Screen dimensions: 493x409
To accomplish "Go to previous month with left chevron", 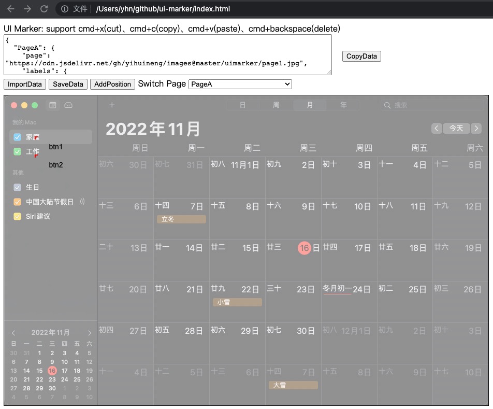I will 437,128.
